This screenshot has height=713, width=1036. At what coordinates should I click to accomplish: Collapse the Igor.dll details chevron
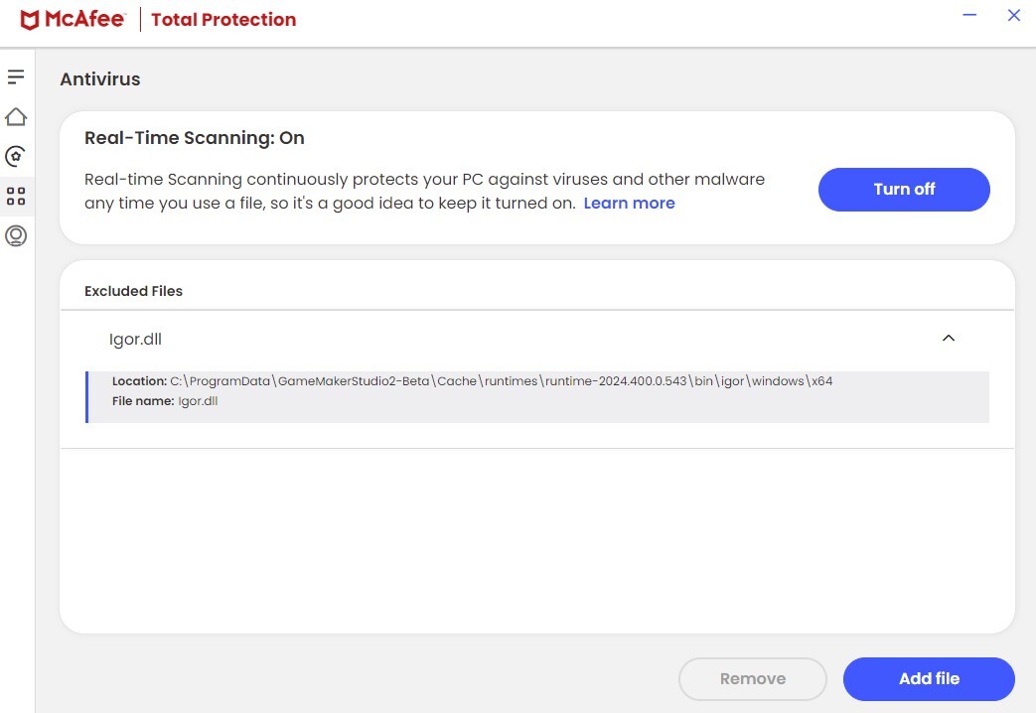948,339
